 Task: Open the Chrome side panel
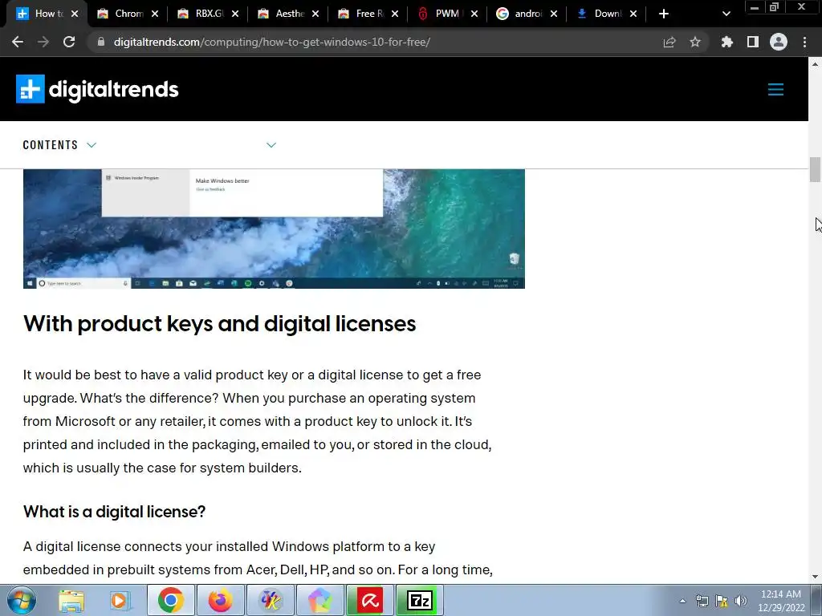(753, 42)
